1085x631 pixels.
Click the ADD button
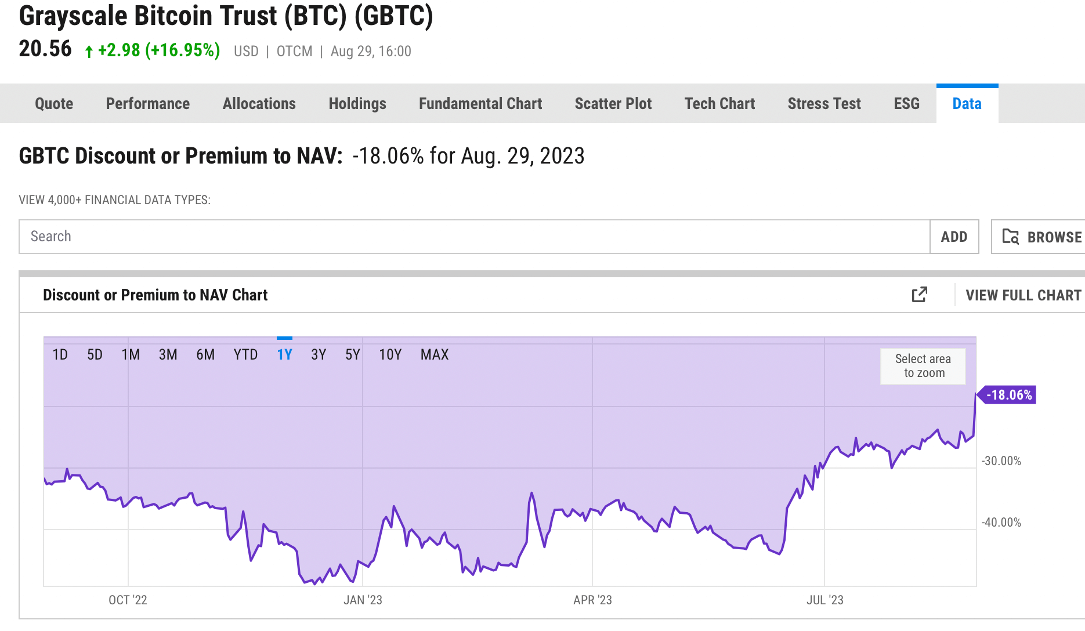click(954, 237)
